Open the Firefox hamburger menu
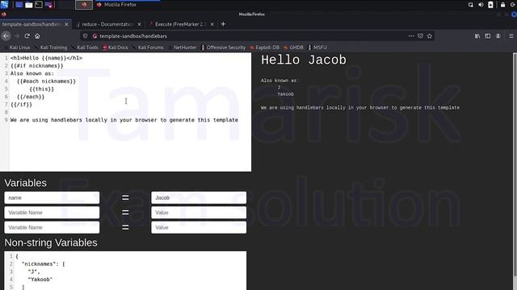 click(511, 36)
